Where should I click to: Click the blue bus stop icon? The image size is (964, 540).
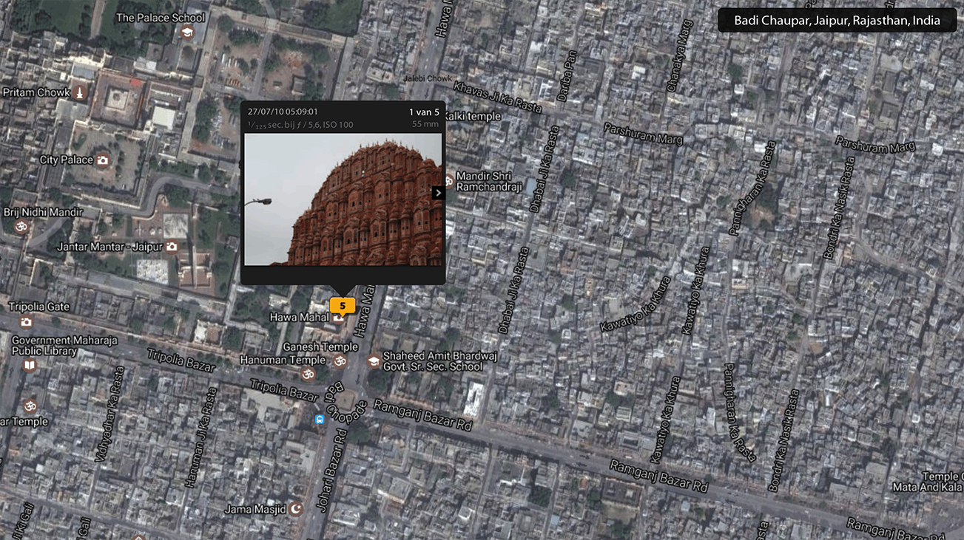point(320,420)
